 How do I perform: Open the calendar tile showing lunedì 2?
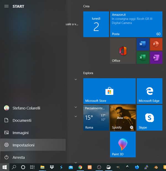pyautogui.click(x=96, y=24)
